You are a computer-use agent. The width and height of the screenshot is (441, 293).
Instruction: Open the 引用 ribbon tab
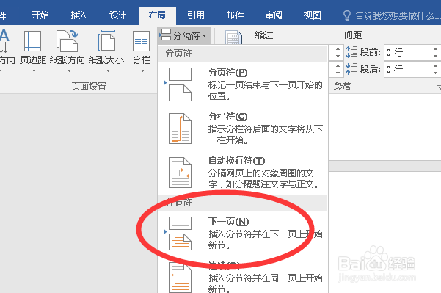[196, 15]
